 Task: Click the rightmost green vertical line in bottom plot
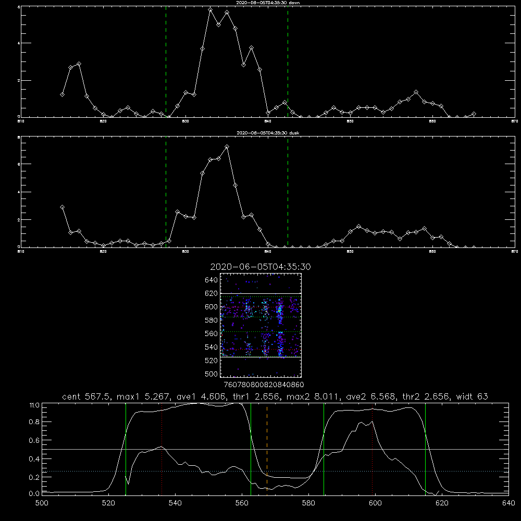(x=425, y=449)
